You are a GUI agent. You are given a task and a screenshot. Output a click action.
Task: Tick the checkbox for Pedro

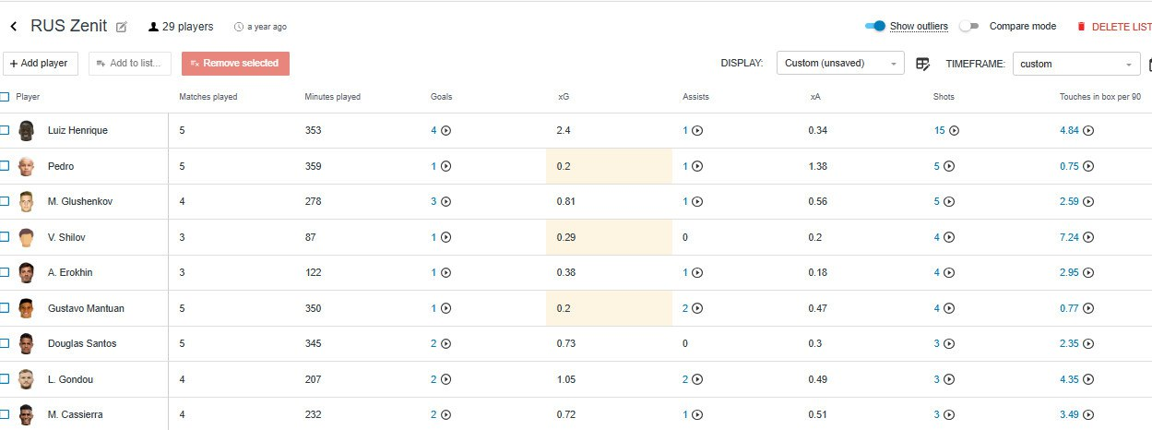coord(5,166)
